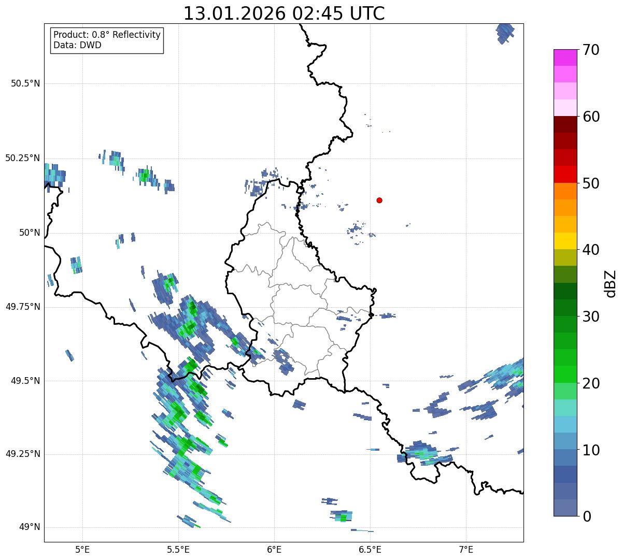Click the colorbar tick value 70
The width and height of the screenshot is (623, 560).
pos(591,50)
